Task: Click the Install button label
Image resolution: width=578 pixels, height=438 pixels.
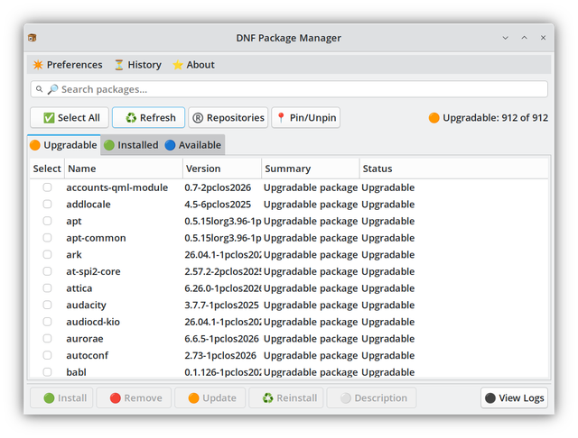Action: point(72,398)
